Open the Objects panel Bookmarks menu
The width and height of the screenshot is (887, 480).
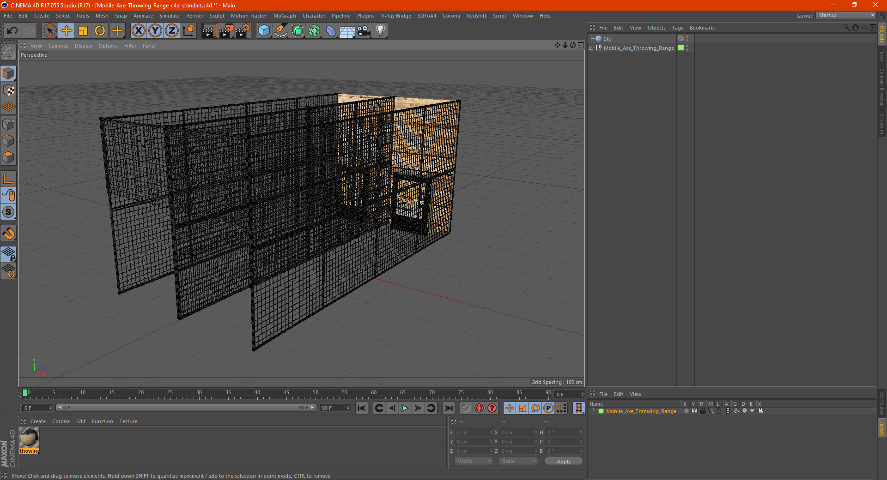click(x=702, y=28)
